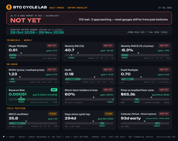Click today marker triangle on Mayer Multiple
The image size is (178, 141).
pos(21,53)
